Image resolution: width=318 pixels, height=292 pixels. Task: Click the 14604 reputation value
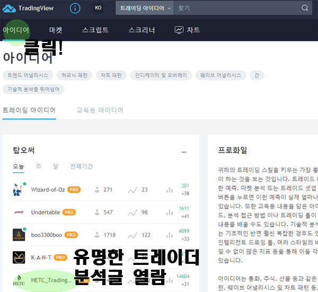coord(183,277)
